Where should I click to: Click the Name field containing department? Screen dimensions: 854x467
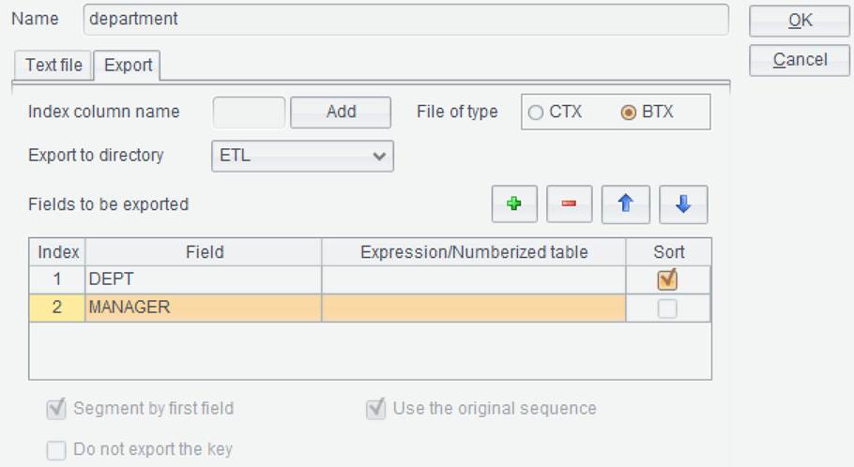(x=405, y=20)
